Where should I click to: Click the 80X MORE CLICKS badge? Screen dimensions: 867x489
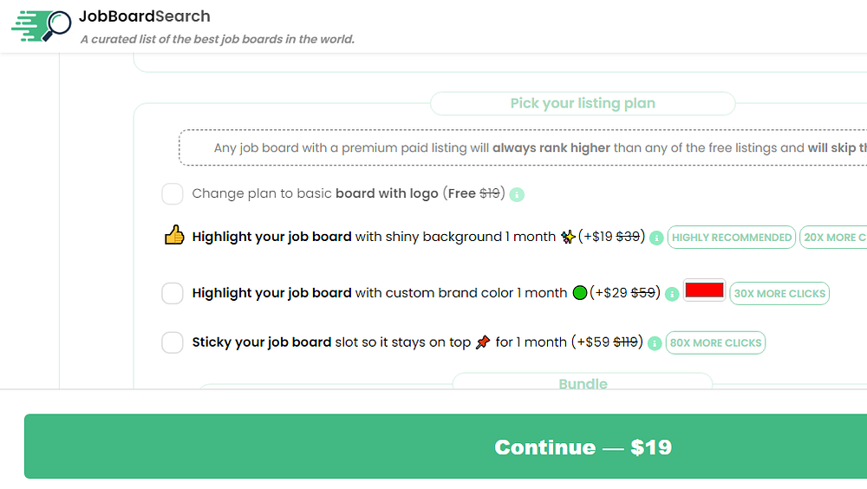click(716, 343)
